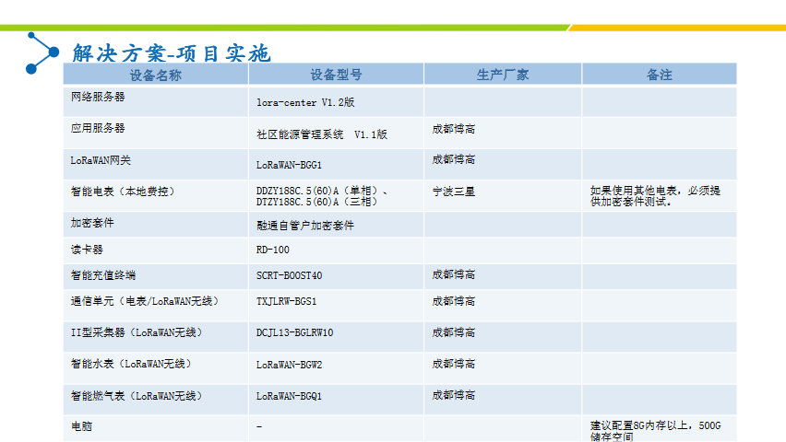Click the TXJLRW-BGS1 model cell
This screenshot has width=786, height=442.
pyautogui.click(x=286, y=301)
